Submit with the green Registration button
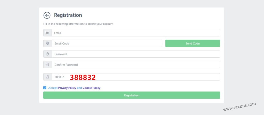The width and height of the screenshot is (264, 115). (131, 95)
